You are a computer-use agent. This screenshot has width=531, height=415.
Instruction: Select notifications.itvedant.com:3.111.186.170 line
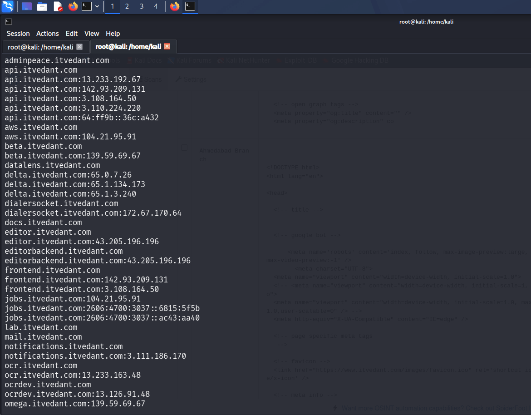[95, 356]
